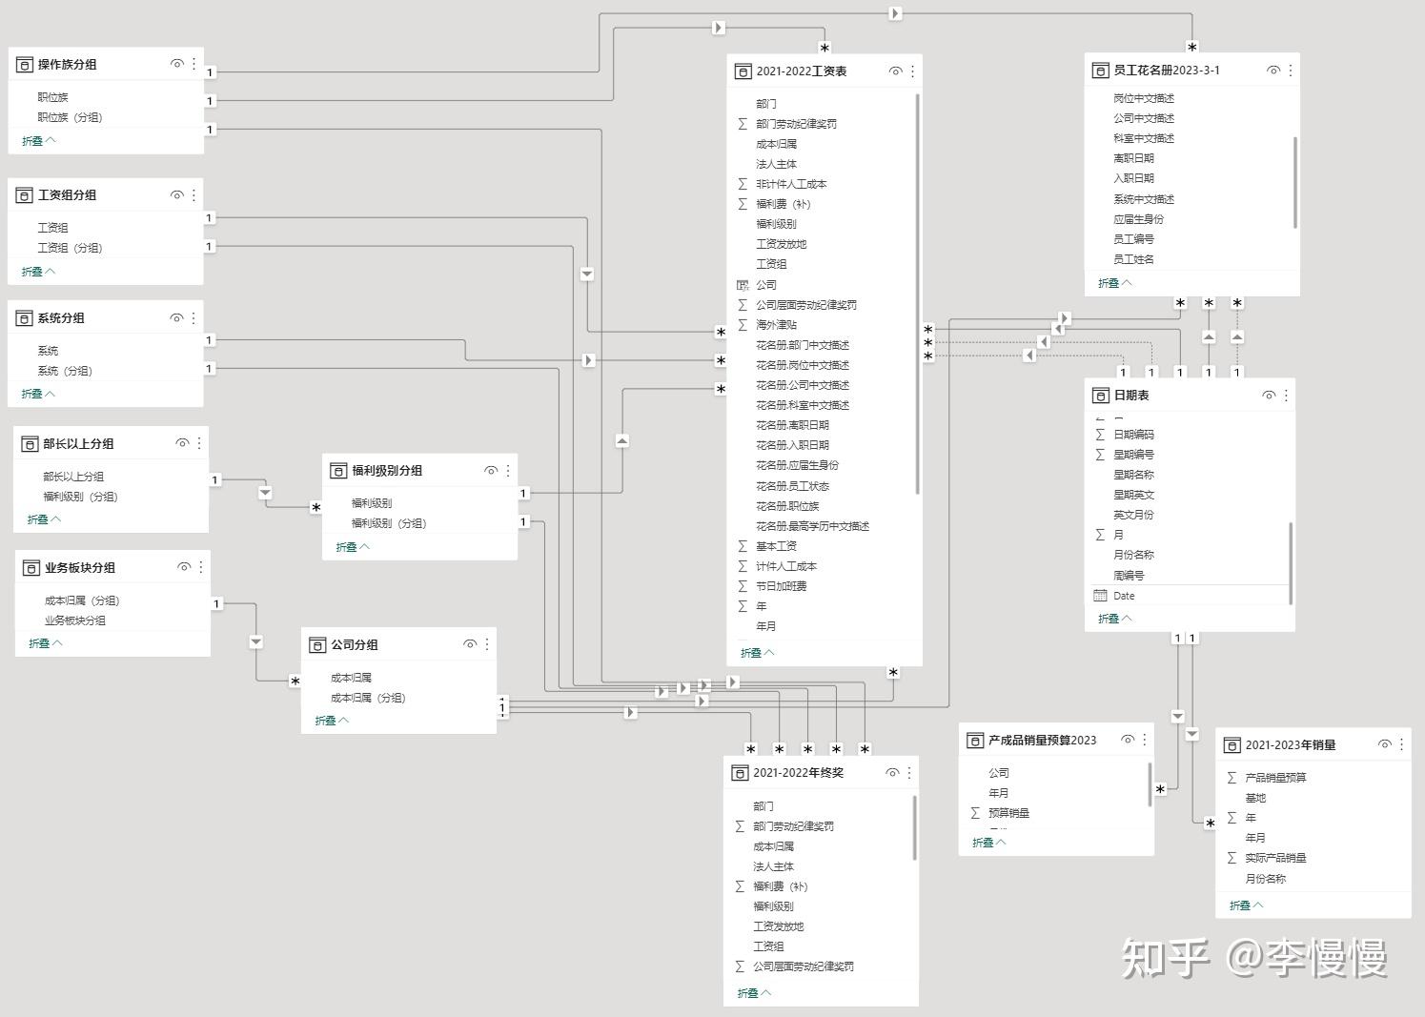Click the 员工花名册2023-3-1 field list scrollbar
The height and width of the screenshot is (1017, 1425).
click(1294, 183)
